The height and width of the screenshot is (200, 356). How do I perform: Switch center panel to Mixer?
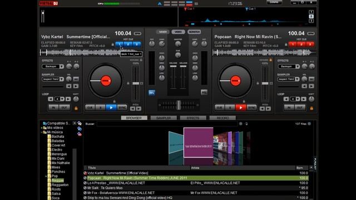pos(162,32)
